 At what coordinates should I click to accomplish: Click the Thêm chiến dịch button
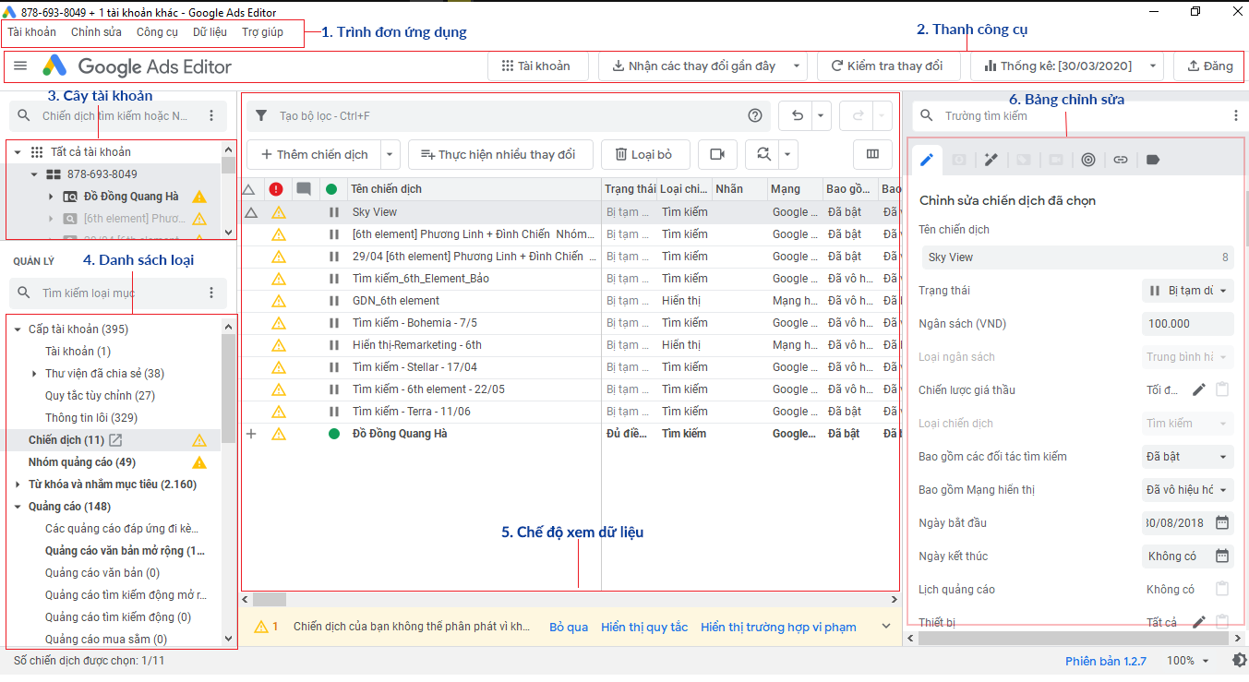314,154
